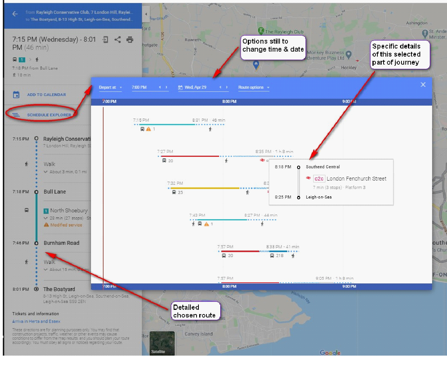The height and width of the screenshot is (368, 447).
Task: Expand walk details About 3 min
Action: pyautogui.click(x=46, y=172)
